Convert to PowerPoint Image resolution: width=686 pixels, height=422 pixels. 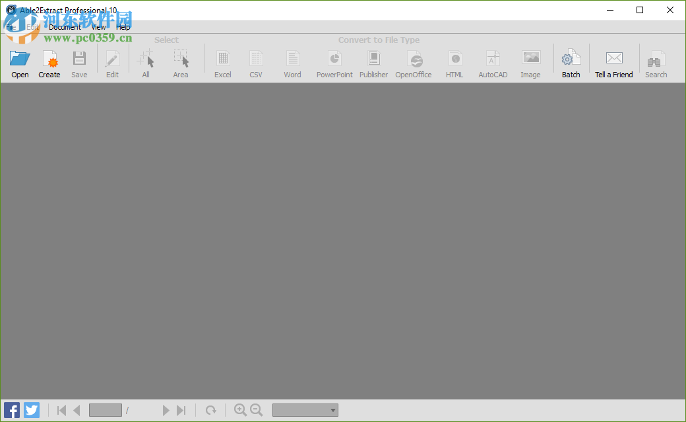click(334, 63)
